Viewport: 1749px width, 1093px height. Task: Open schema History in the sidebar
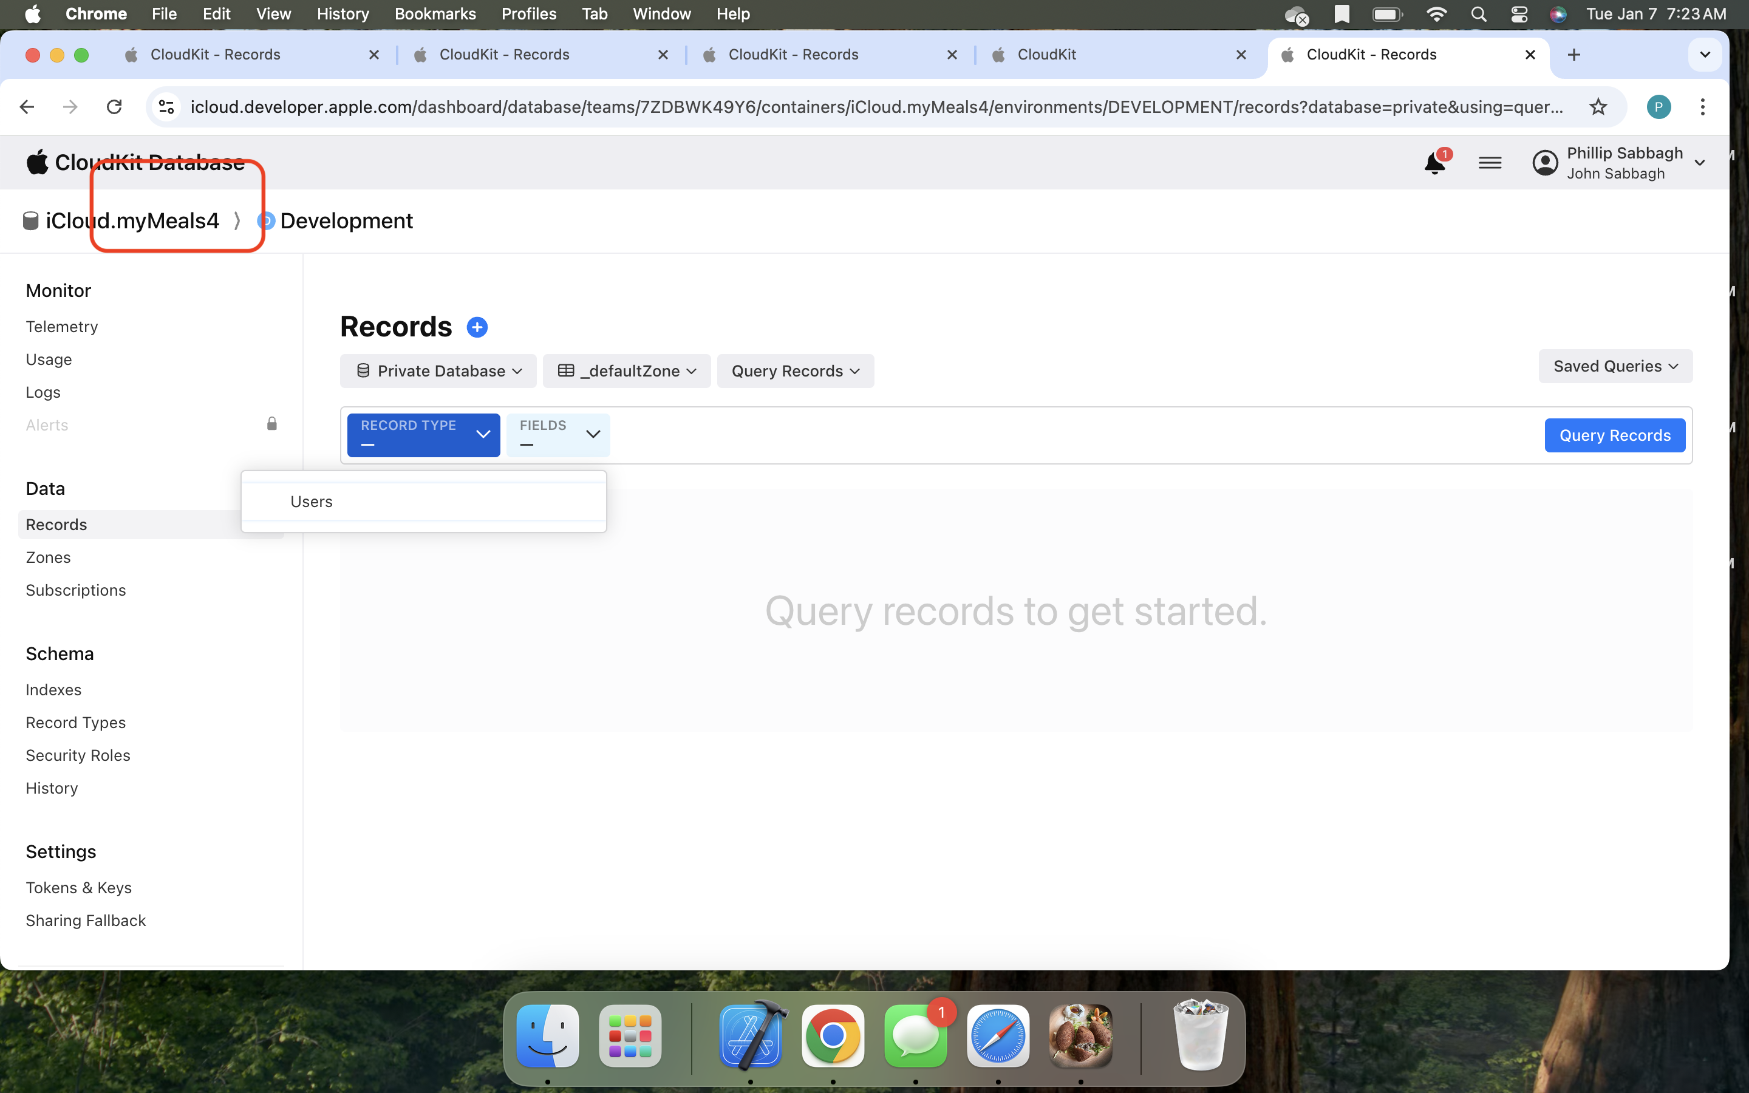tap(52, 789)
